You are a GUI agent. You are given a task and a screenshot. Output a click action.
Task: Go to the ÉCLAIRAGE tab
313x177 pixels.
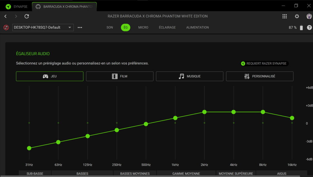167,27
